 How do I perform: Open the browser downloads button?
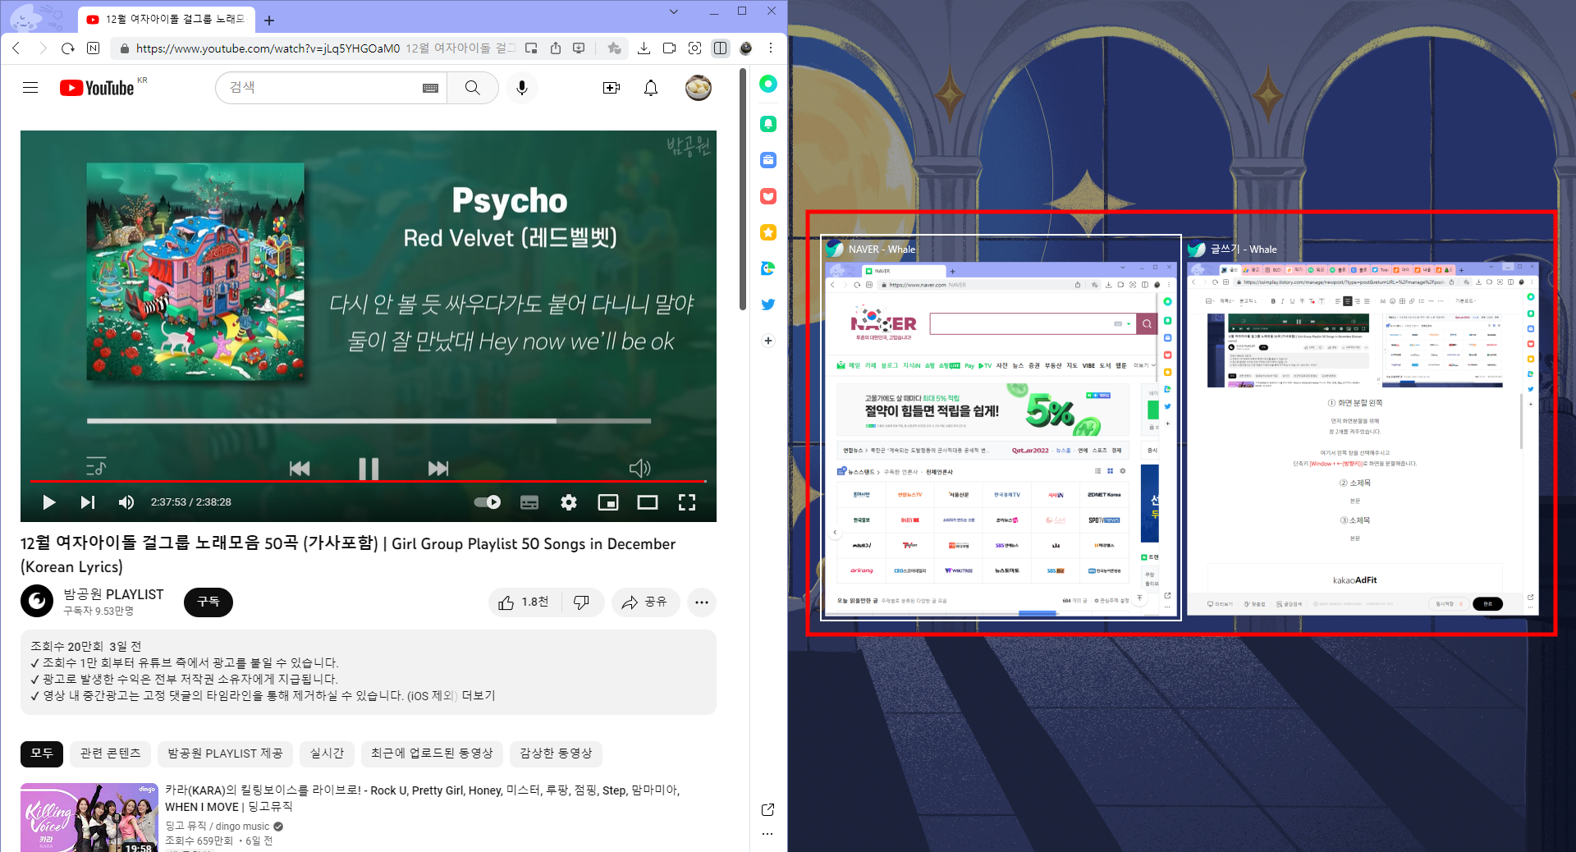644,48
